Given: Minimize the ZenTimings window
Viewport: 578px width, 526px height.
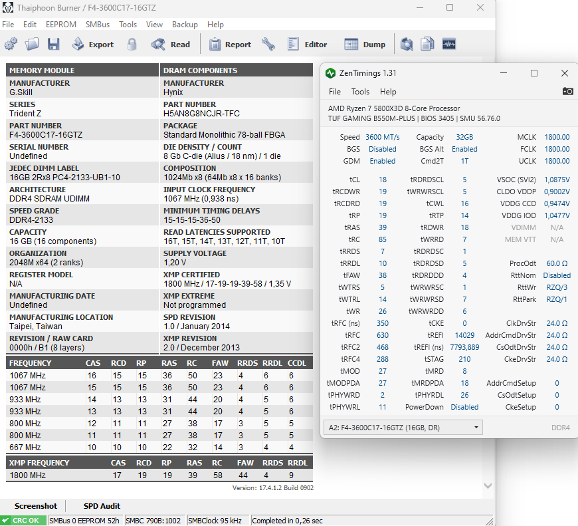Looking at the screenshot, I should (504, 73).
